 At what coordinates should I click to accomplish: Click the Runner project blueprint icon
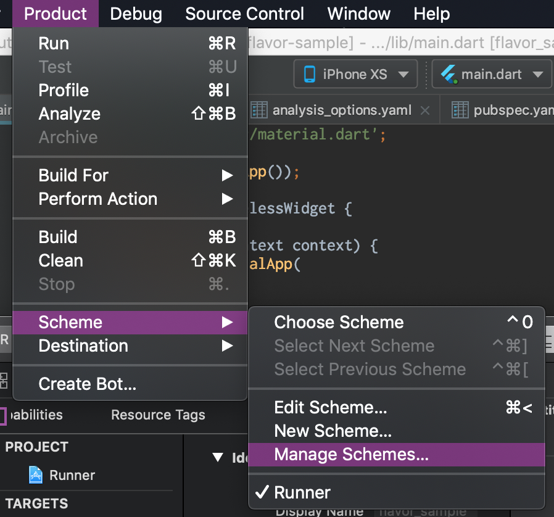tap(36, 475)
